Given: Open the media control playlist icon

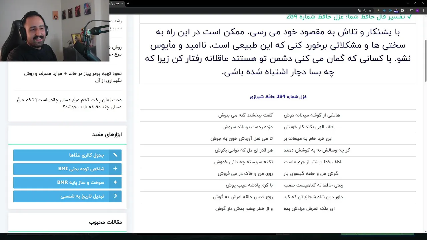Looking at the screenshot, I should tap(411, 11).
